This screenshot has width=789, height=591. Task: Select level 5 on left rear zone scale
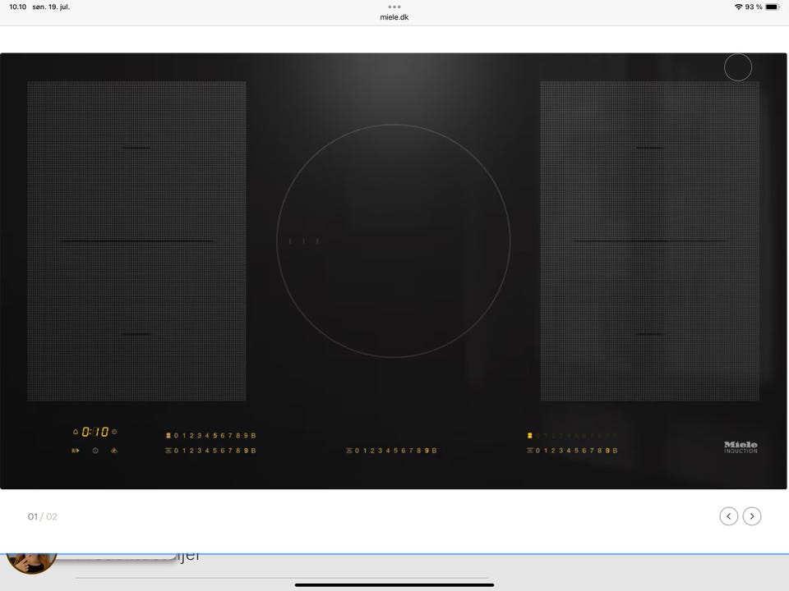point(215,435)
